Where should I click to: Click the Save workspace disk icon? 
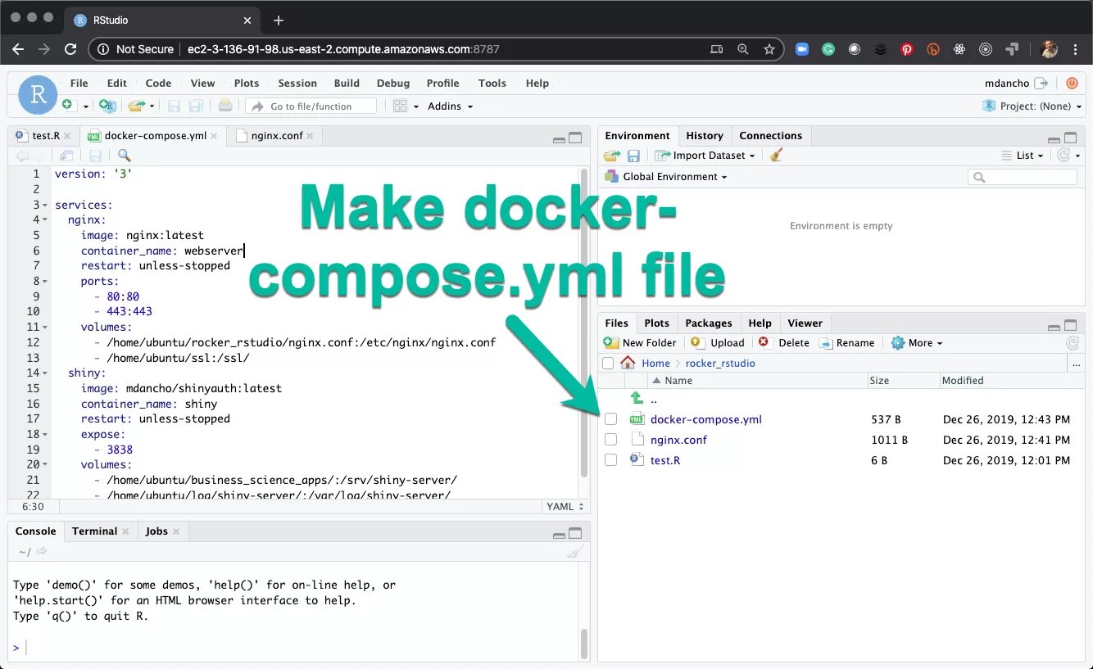point(633,156)
